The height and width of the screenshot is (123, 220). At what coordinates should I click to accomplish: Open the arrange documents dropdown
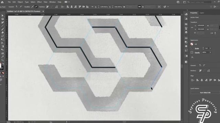click(67, 2)
